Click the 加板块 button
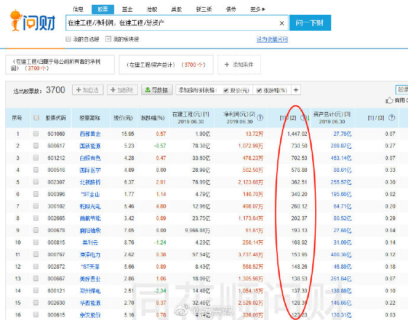 tap(122, 90)
